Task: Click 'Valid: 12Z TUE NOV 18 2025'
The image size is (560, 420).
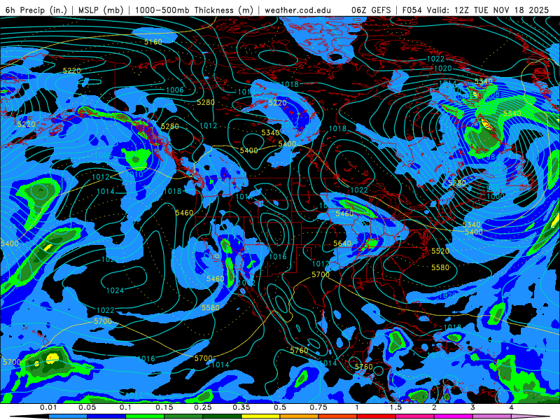Action: (x=489, y=10)
